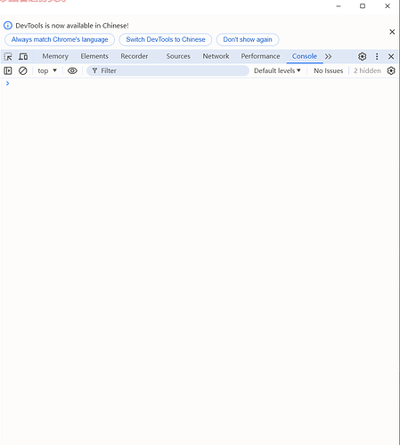This screenshot has width=400, height=445.
Task: Click Always match Chrome's language button
Action: pyautogui.click(x=60, y=39)
